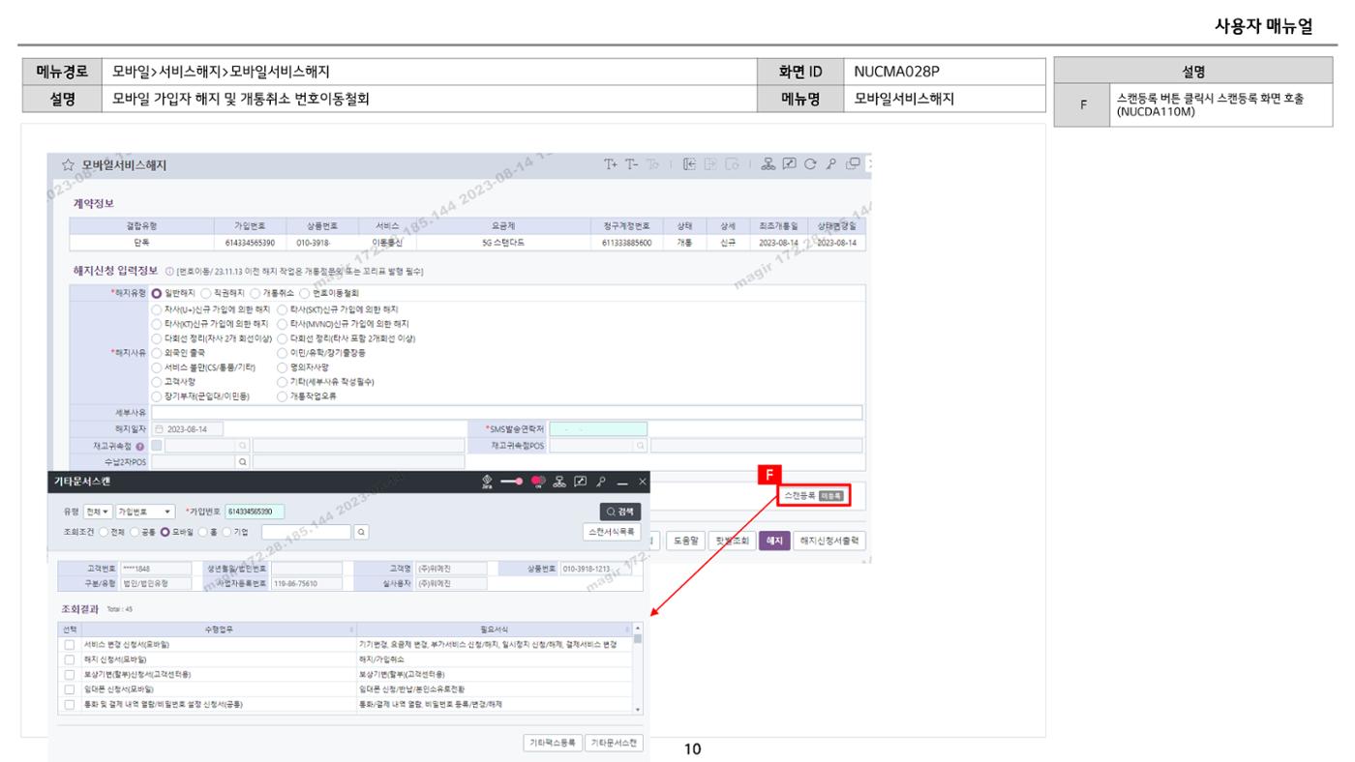
Task: Click the 기타팩스등록 button
Action: tap(552, 743)
